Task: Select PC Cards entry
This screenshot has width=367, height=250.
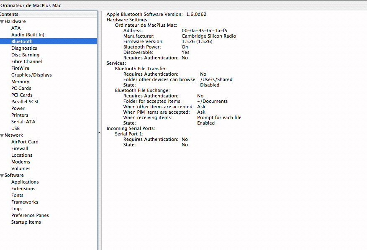Action: [x=21, y=88]
